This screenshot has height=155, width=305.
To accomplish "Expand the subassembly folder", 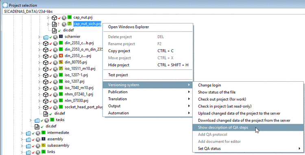I will 22,146.
